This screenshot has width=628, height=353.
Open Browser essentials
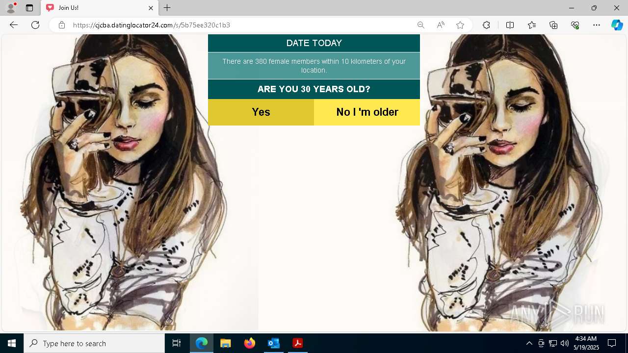(x=575, y=25)
